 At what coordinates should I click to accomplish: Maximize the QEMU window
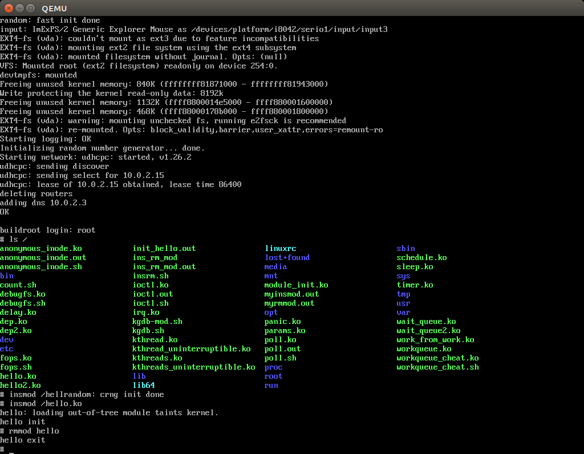30,8
